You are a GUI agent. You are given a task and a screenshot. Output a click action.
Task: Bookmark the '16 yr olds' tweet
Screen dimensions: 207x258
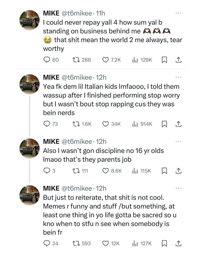pyautogui.click(x=164, y=171)
